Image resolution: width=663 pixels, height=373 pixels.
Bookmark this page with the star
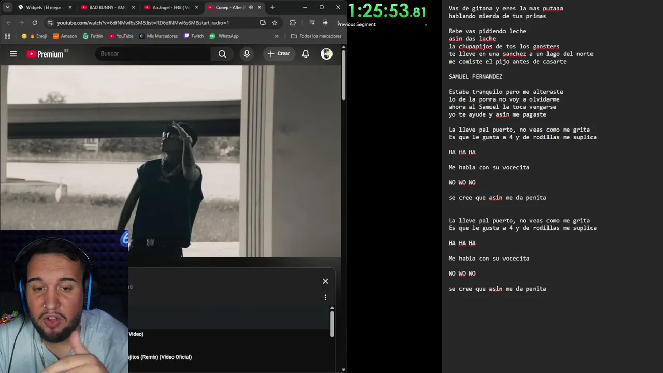click(275, 23)
